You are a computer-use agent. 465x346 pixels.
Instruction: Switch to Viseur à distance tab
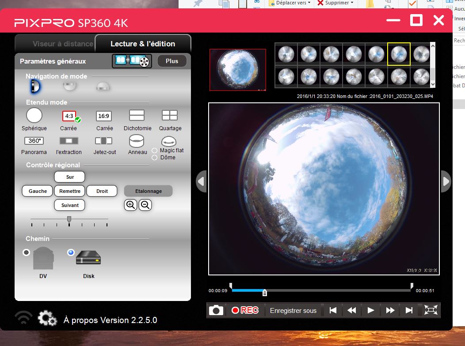(x=63, y=44)
